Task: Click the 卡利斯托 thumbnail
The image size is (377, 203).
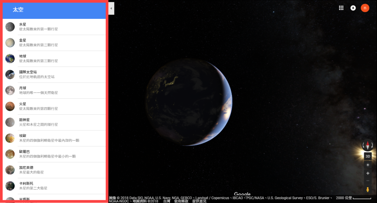Action: (x=10, y=186)
